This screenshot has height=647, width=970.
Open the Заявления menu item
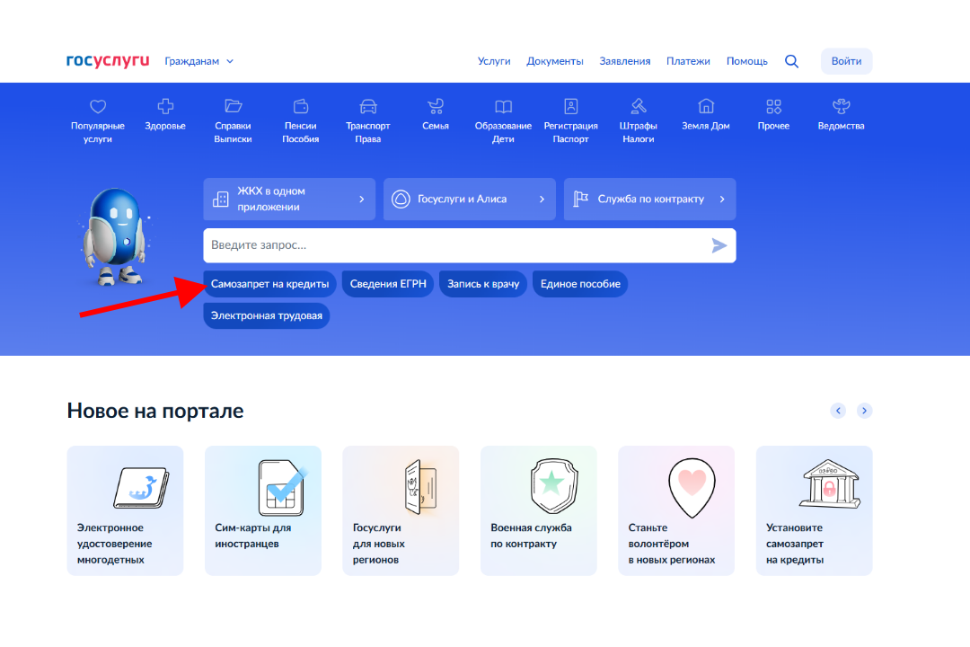pyautogui.click(x=625, y=61)
